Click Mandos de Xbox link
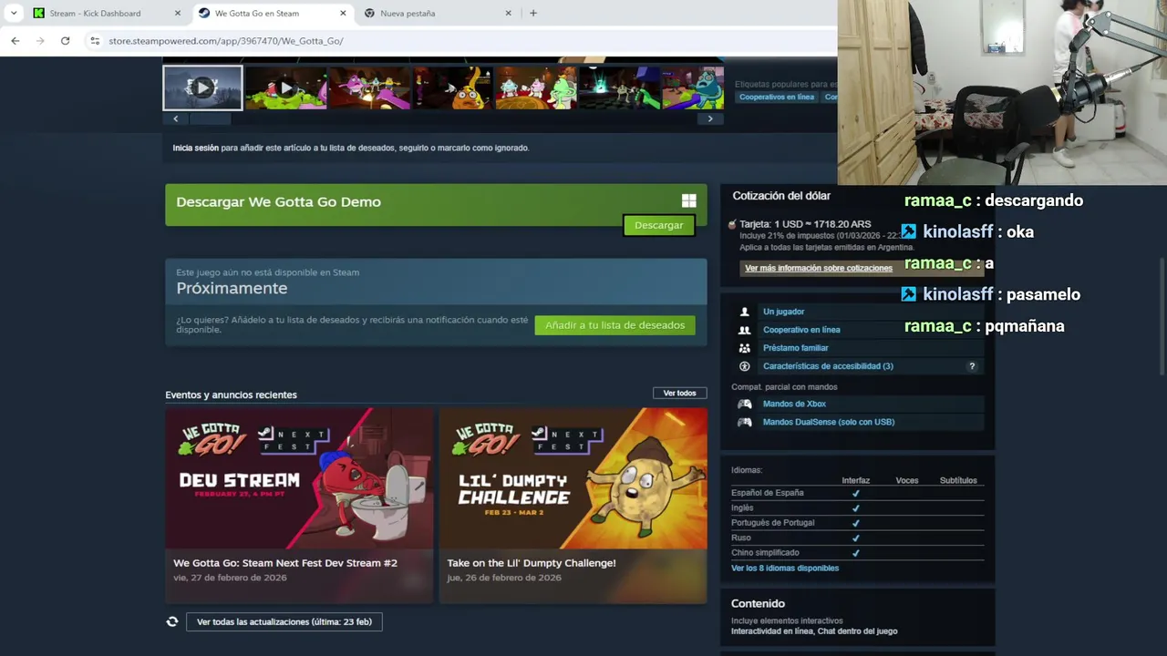The height and width of the screenshot is (656, 1167). [794, 404]
